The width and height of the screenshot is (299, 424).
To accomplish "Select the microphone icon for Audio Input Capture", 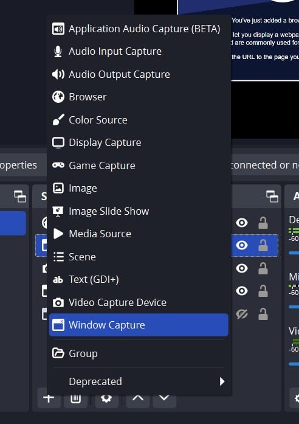I will (x=58, y=51).
